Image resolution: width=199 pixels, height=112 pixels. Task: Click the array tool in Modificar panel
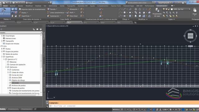144,16
